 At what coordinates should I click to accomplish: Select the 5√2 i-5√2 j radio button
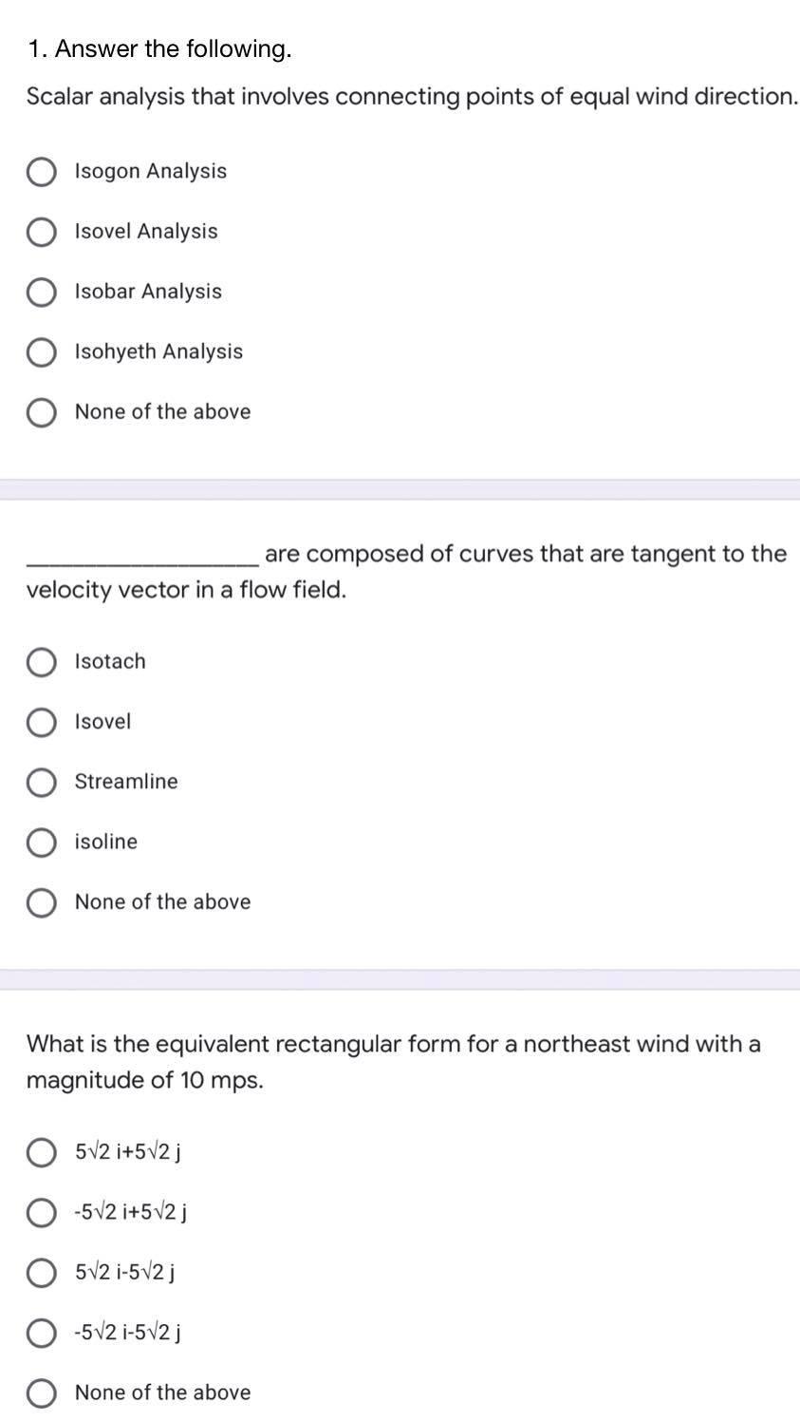pyautogui.click(x=42, y=1273)
